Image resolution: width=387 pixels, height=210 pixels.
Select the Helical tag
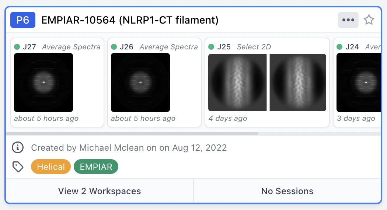[51, 167]
